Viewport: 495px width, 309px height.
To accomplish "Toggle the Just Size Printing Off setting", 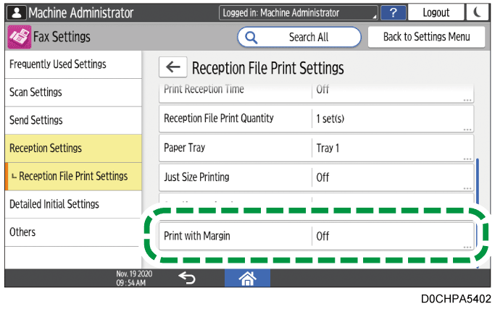I will (393, 177).
